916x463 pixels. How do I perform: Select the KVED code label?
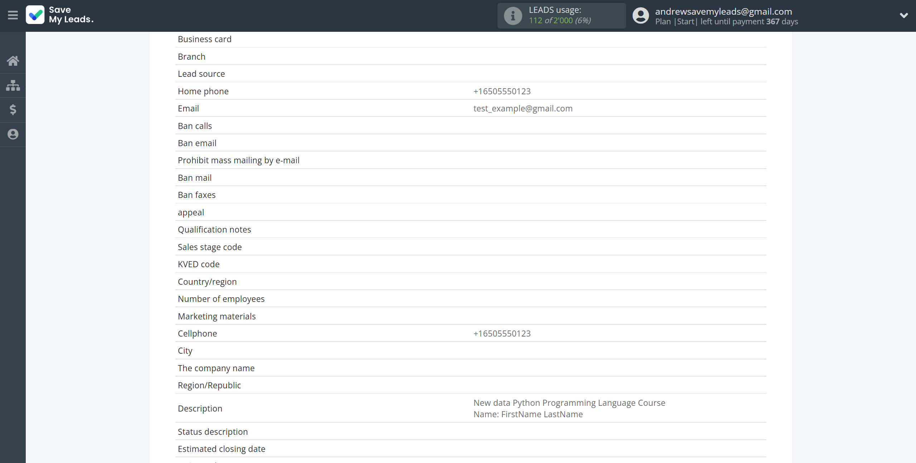click(x=199, y=264)
